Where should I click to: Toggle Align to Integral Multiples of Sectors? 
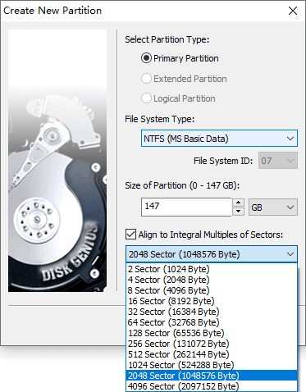click(x=130, y=235)
